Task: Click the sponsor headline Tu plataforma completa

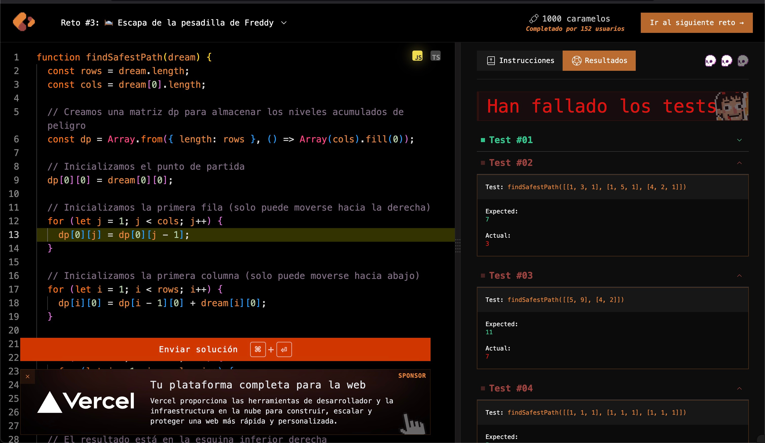Action: 258,385
